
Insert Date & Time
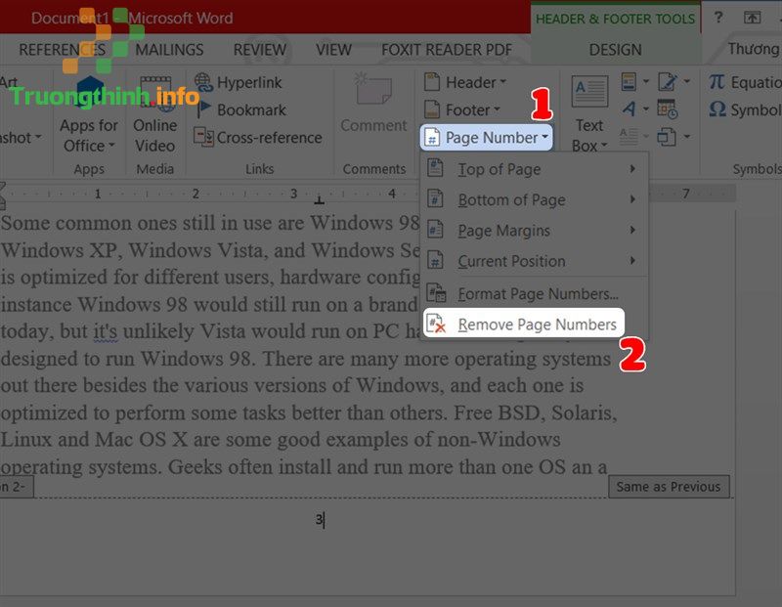click(x=668, y=108)
